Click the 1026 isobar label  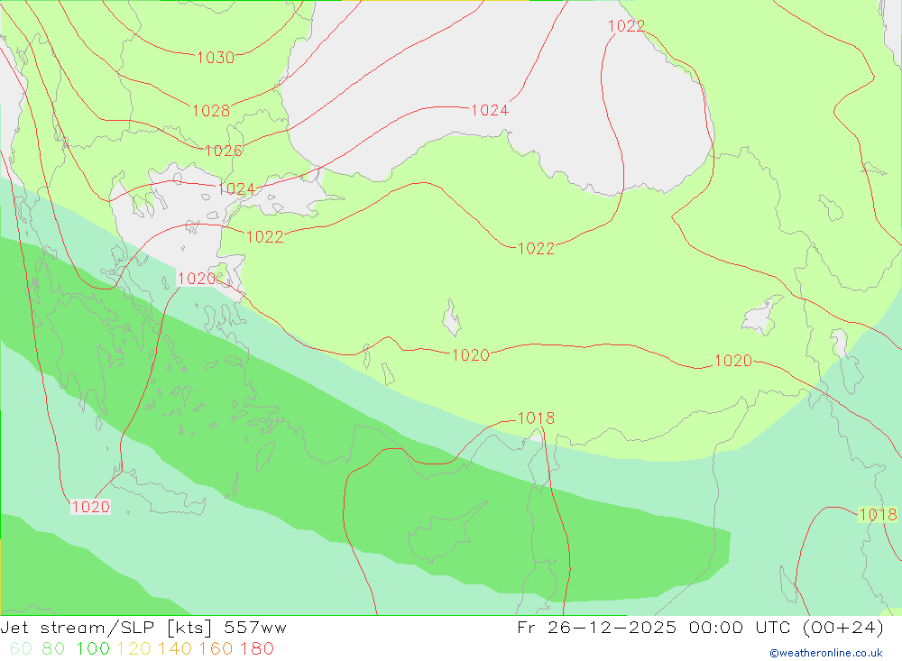224,151
